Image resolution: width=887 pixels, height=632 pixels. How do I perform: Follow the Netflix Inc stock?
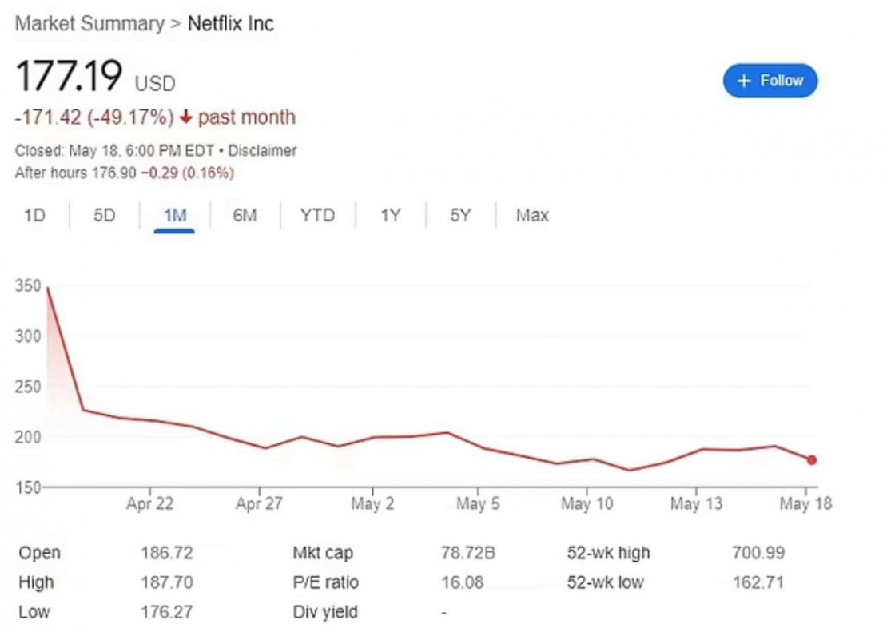click(x=770, y=81)
